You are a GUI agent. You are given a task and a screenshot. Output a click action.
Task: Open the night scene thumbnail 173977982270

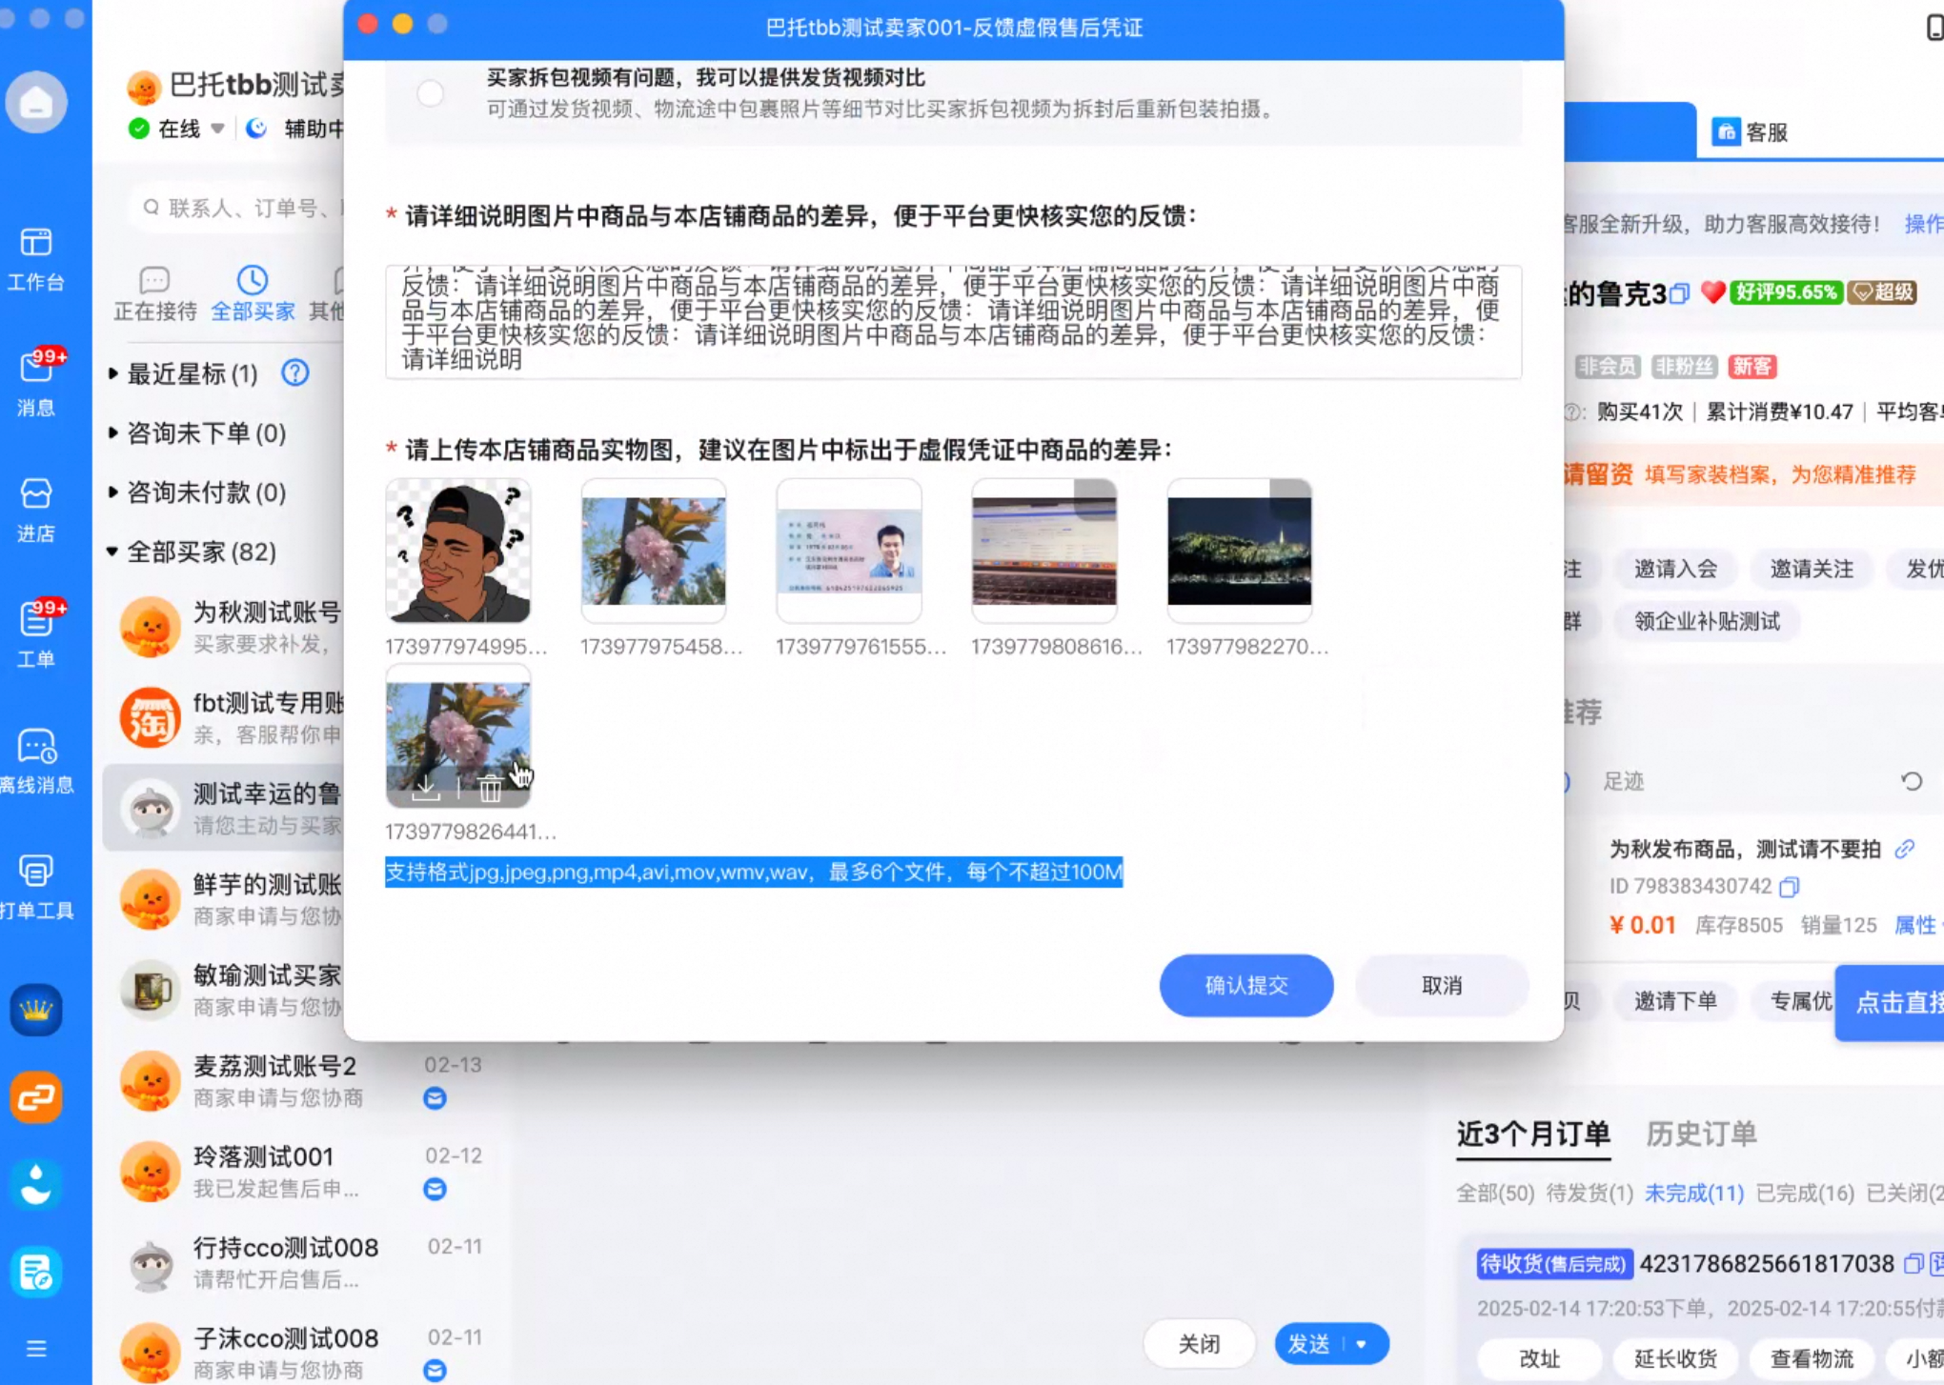[1240, 551]
